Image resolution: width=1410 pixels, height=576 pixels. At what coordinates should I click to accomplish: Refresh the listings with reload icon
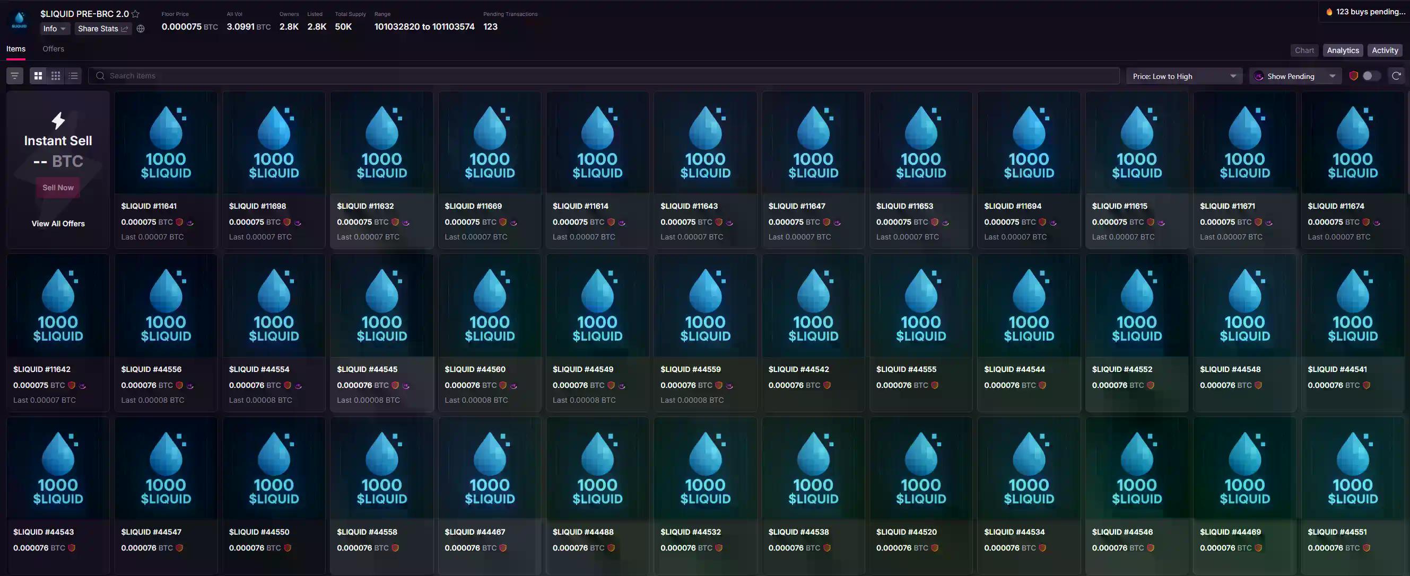pos(1396,75)
